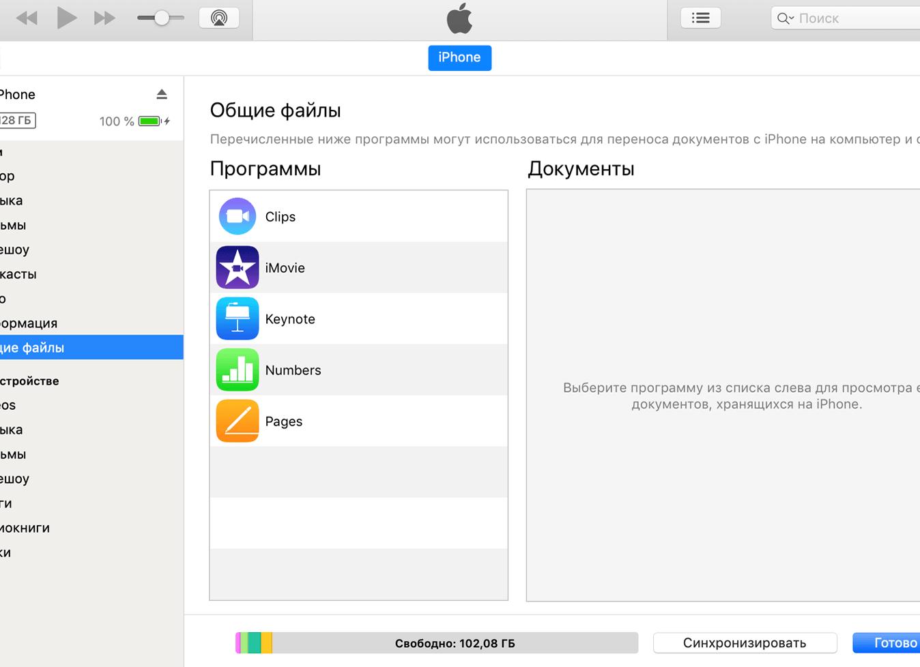This screenshot has width=920, height=667.
Task: Select the iPhone tab button
Action: [459, 58]
